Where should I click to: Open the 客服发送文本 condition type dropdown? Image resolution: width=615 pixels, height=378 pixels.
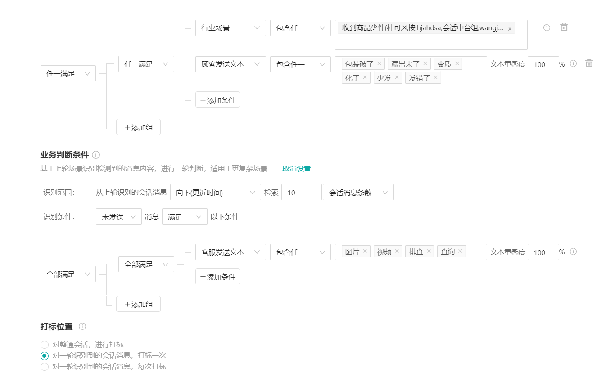pos(231,252)
